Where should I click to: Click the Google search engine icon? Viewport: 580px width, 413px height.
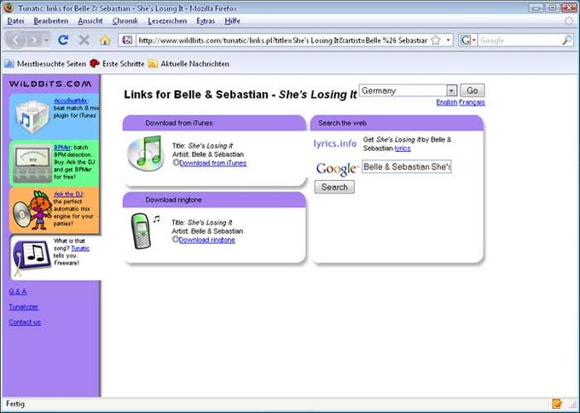[x=466, y=40]
